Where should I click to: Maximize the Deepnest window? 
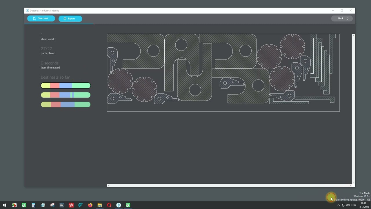342,10
